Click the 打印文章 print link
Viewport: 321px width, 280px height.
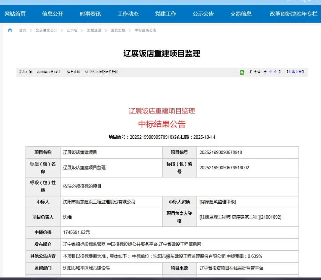(x=294, y=72)
